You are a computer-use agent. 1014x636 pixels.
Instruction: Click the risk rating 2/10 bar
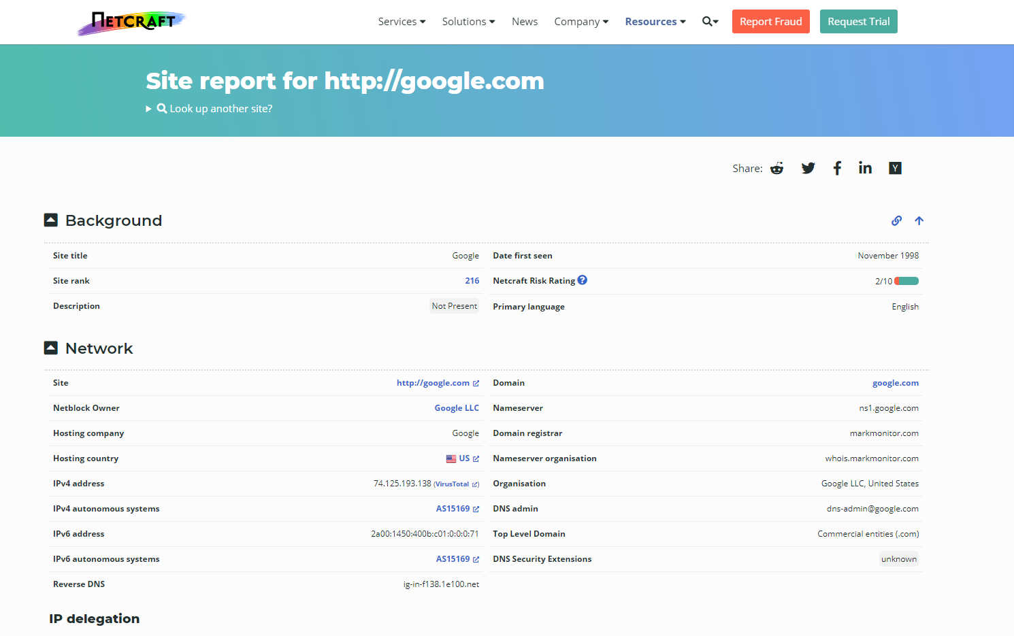click(906, 282)
